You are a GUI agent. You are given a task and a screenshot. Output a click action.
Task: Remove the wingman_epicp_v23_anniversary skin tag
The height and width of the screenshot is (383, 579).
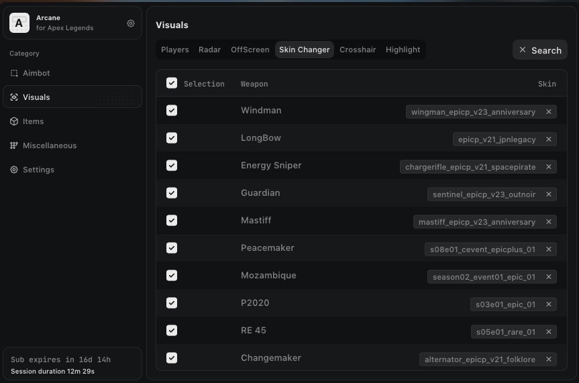[549, 112]
